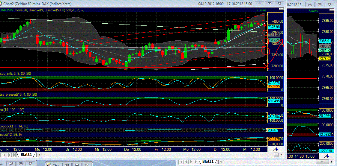Click the 5 mins chart horizontal scrollbar thumb

(322, 162)
